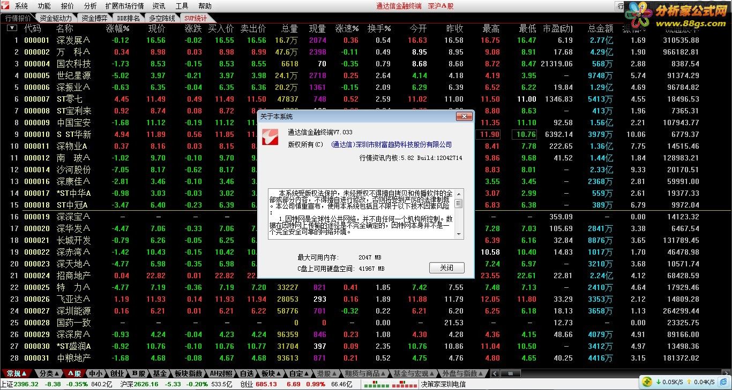
Task: Open the 帮助 menu
Action: [205, 6]
